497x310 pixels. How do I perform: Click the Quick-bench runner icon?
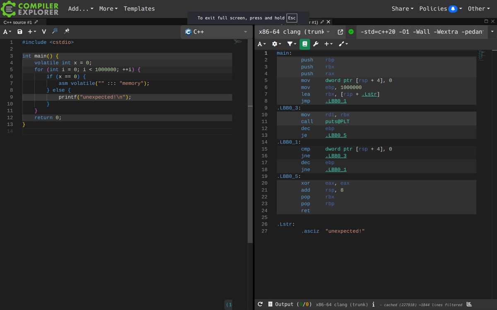(x=67, y=31)
